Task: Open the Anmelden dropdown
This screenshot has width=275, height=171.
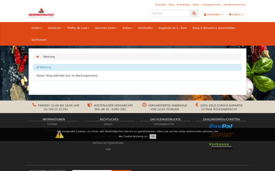Action: pos(214,15)
